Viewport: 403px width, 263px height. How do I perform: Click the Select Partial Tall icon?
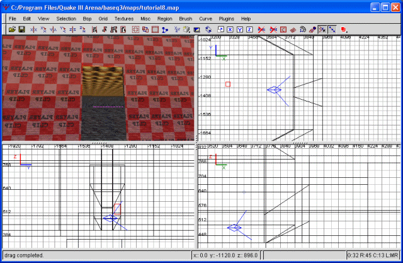(x=113, y=30)
